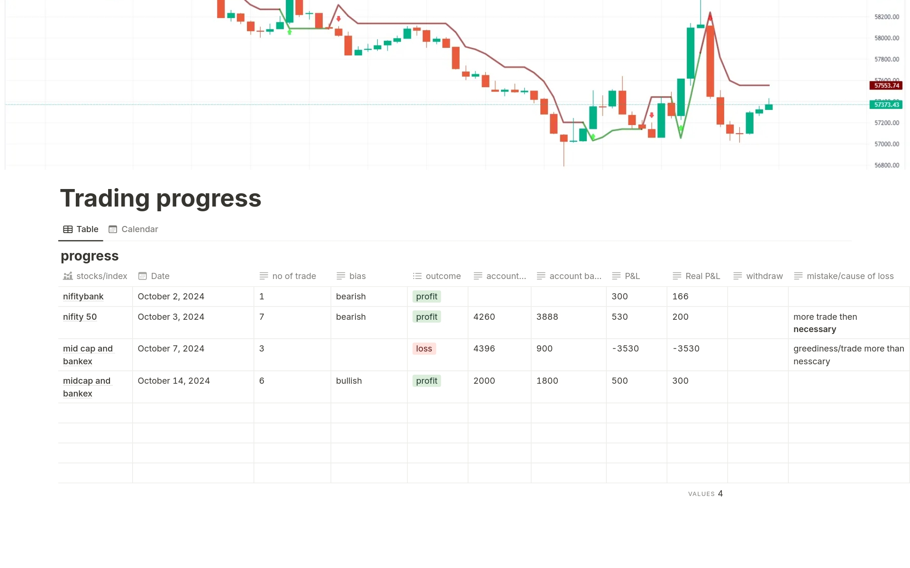This screenshot has height=568, width=910.
Task: Click the Date column icon
Action: [143, 276]
